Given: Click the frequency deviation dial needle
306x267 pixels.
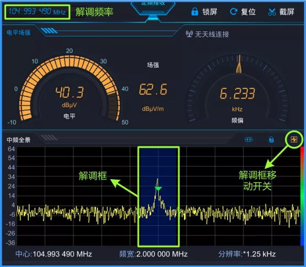Looking at the screenshot, I should coord(239,64).
